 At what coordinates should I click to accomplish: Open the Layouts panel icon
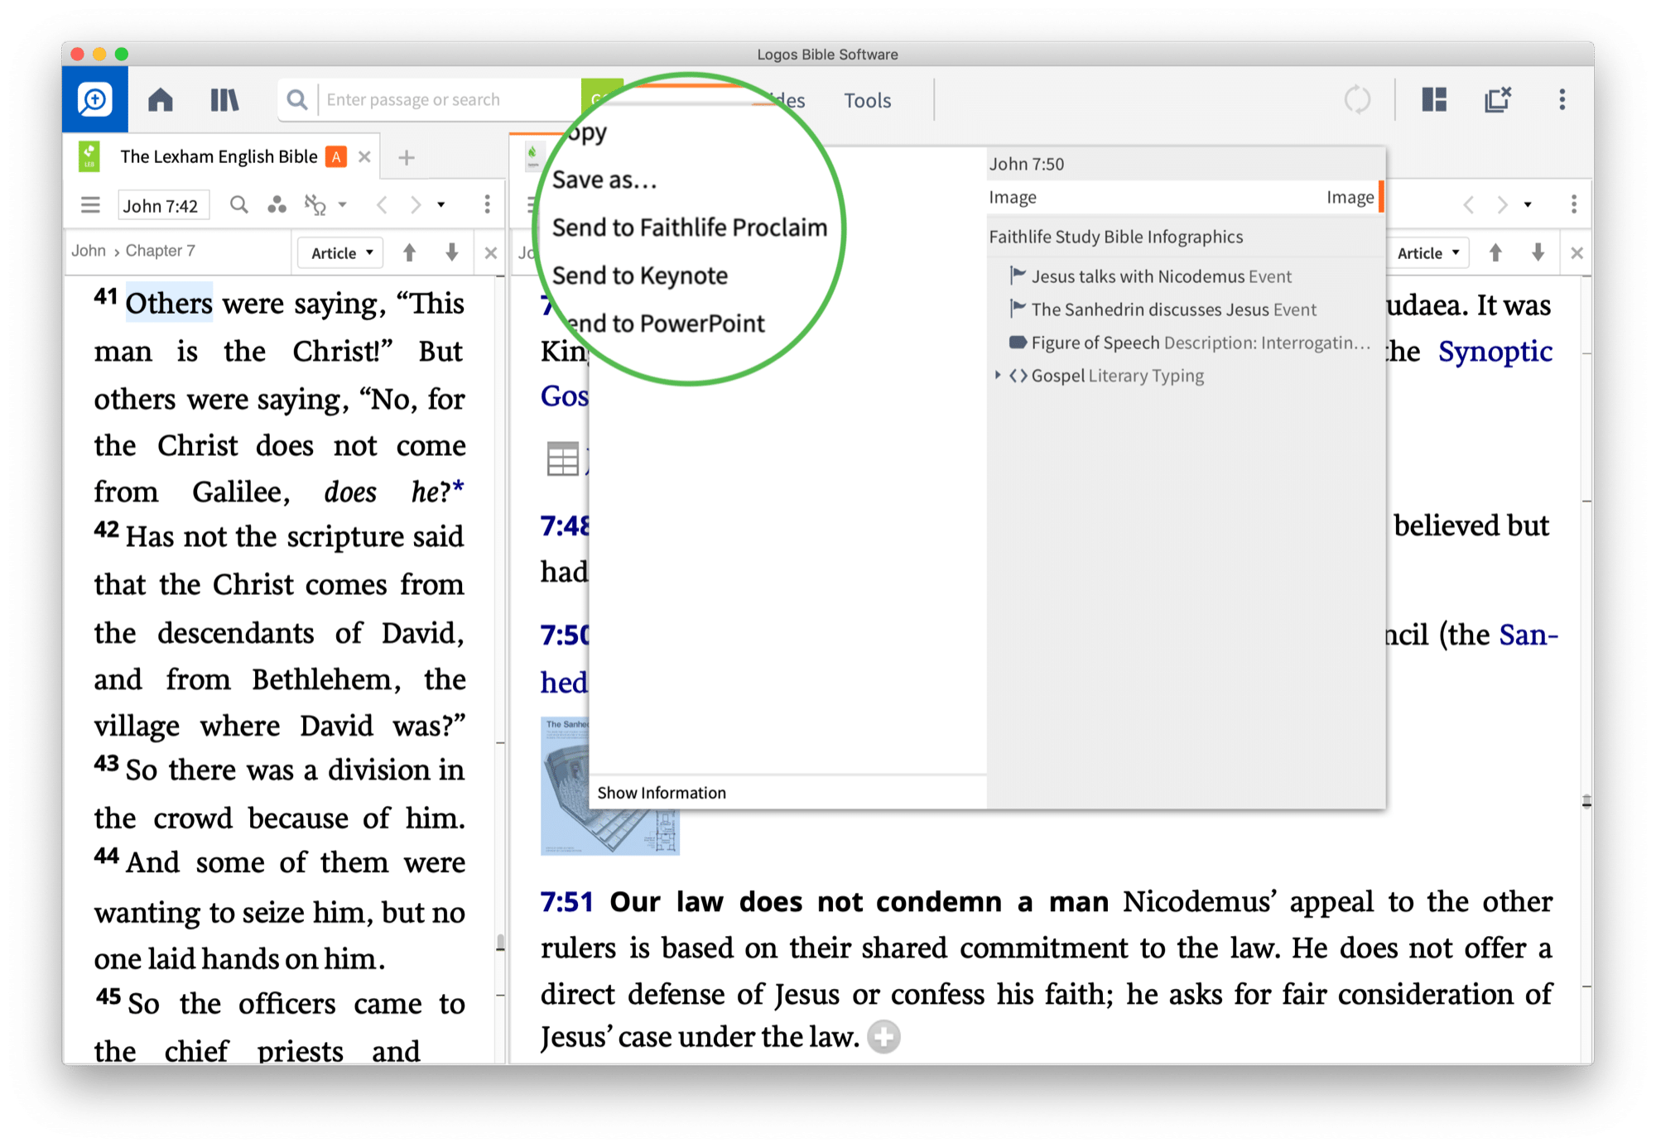(1434, 100)
